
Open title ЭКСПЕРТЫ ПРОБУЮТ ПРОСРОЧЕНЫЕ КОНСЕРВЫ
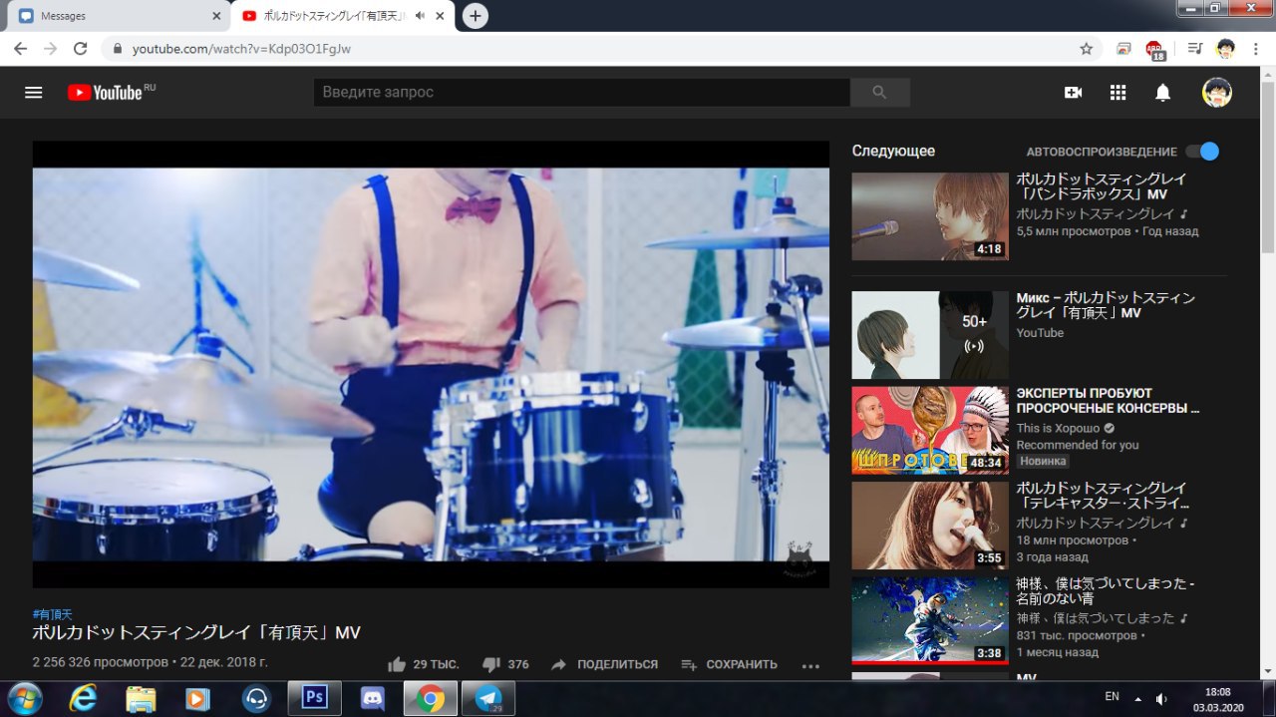click(x=1108, y=401)
